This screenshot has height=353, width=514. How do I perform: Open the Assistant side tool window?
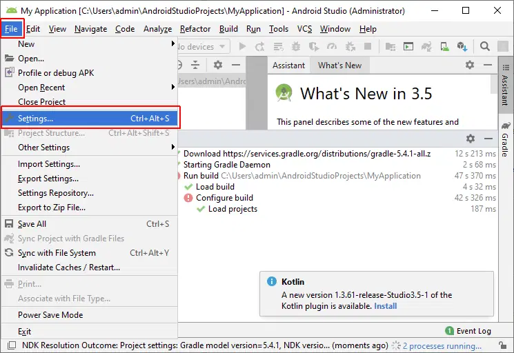[x=505, y=85]
